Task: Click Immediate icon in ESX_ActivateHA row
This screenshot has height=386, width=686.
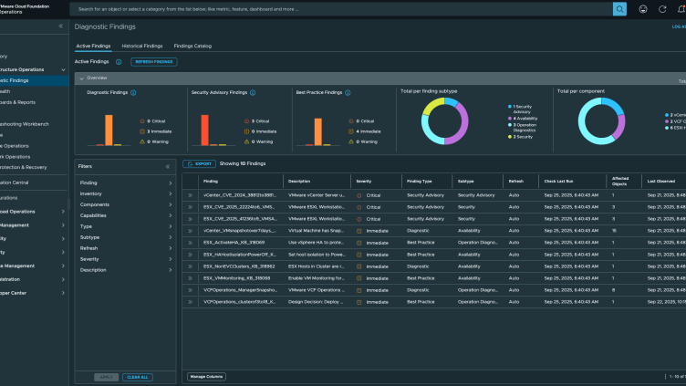Action: tap(359, 243)
